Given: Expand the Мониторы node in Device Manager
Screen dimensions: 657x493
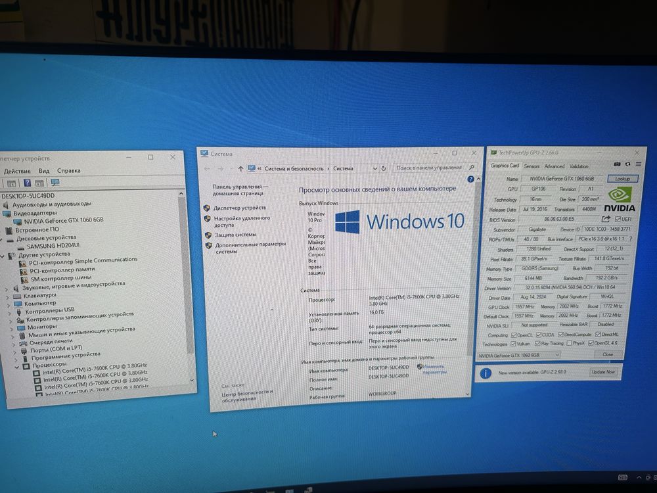Looking at the screenshot, I should 11,328.
